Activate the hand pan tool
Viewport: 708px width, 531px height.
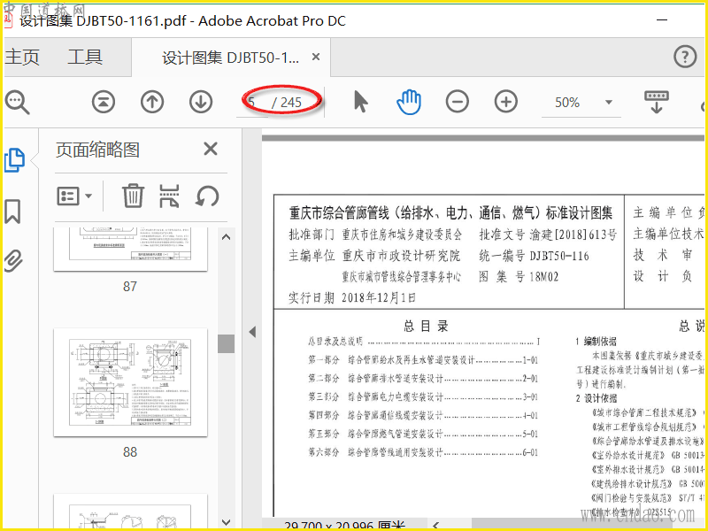(409, 102)
